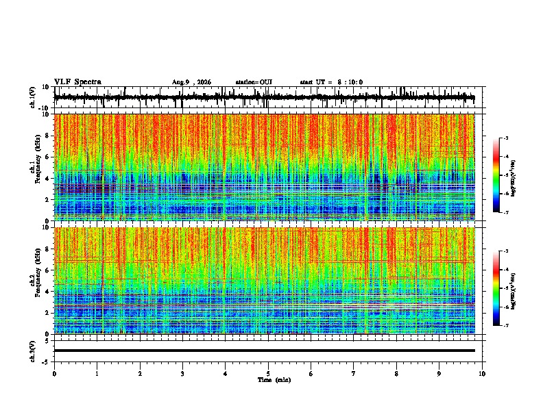Click the 'start UT = 8 :10: 0' label
Image resolution: width=543 pixels, height=419 pixels.
(x=331, y=82)
